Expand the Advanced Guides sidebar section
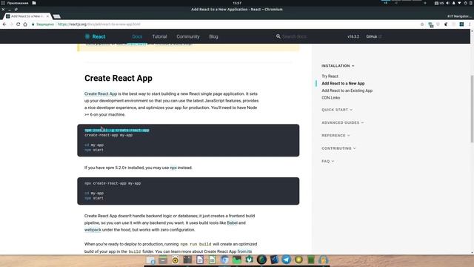 342,122
